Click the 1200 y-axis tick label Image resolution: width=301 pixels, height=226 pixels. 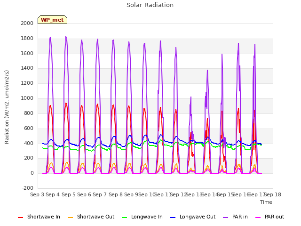coord(27,83)
